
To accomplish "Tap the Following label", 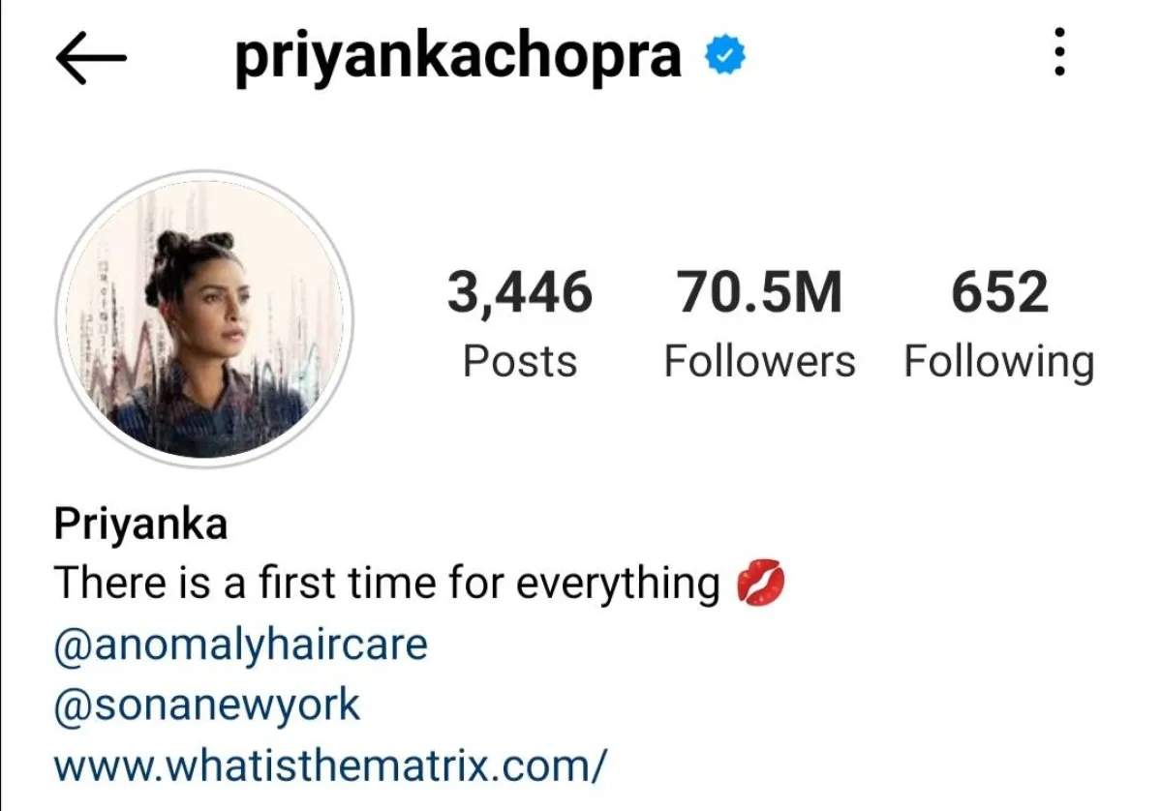I will coord(999,364).
